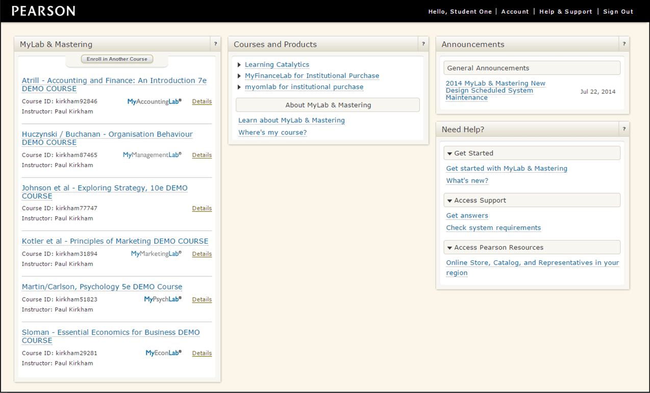View Details for course kirkham51823
The height and width of the screenshot is (393, 650).
pos(202,299)
